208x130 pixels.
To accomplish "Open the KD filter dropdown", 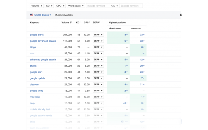I will [49, 6].
